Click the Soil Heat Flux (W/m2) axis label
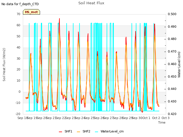The width and height of the screenshot is (183, 137). pyautogui.click(x=4, y=65)
